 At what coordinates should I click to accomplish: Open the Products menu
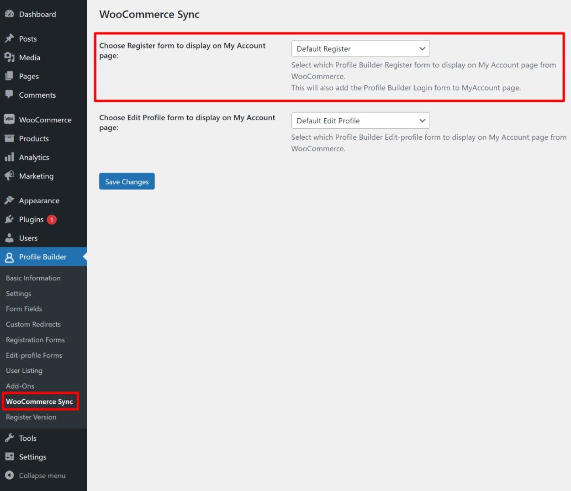click(x=43, y=138)
